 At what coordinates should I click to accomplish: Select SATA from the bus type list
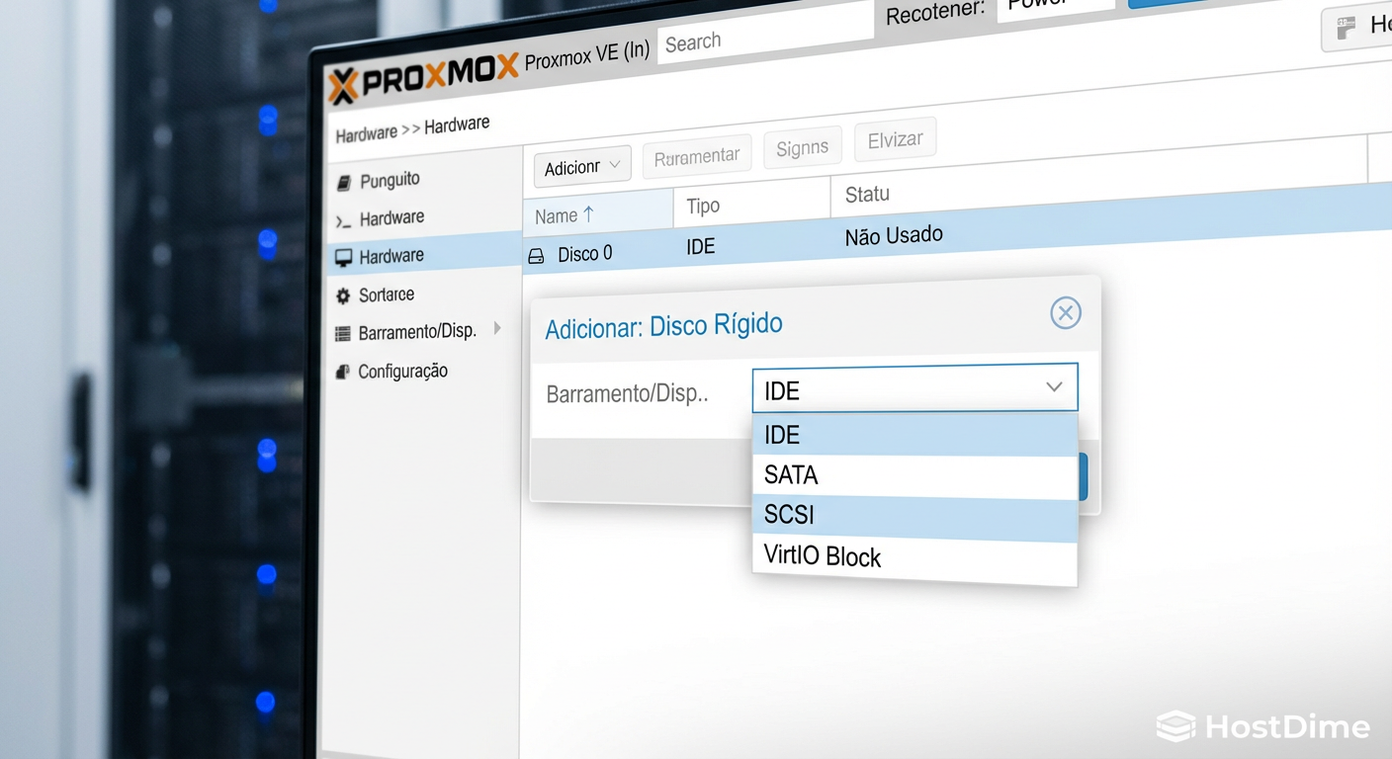pyautogui.click(x=790, y=474)
